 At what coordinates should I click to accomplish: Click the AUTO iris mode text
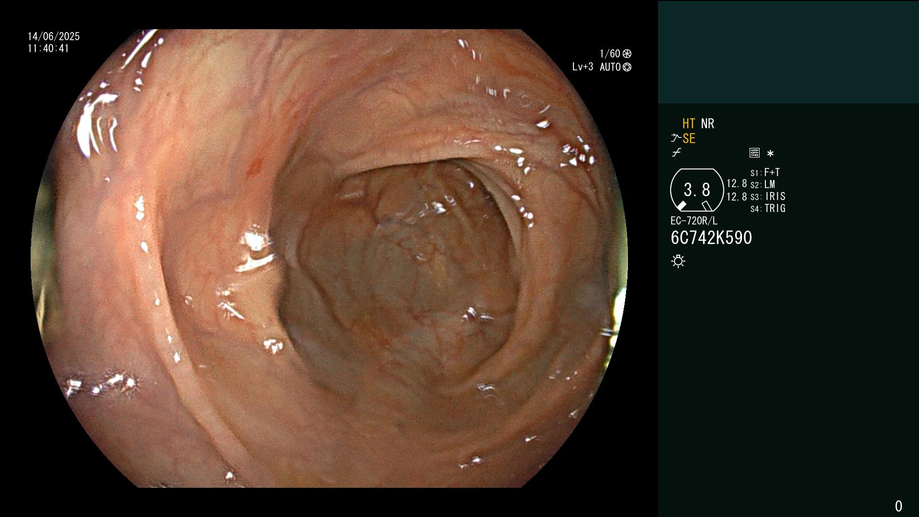tap(610, 67)
